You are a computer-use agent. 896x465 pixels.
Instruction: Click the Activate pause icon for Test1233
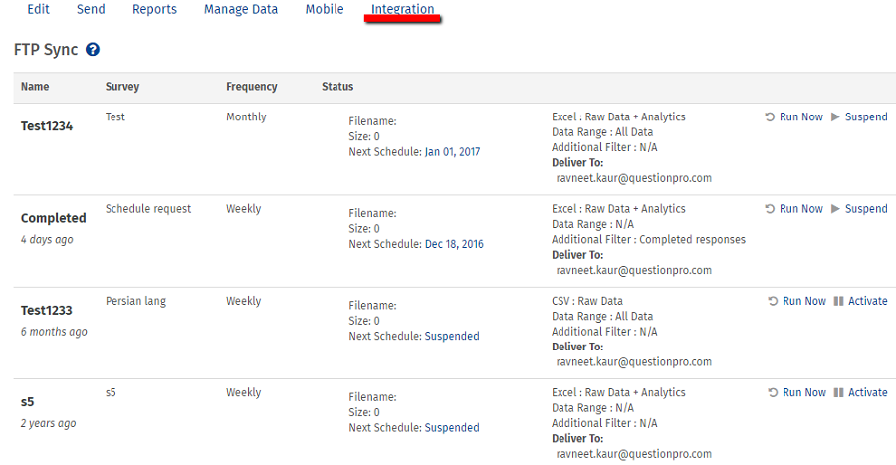click(838, 301)
